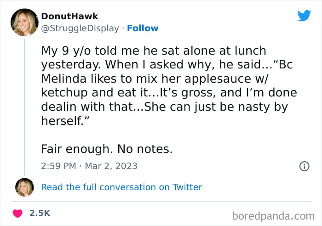The width and height of the screenshot is (322, 226).
Task: Read the full conversation on Twitter
Action: tap(121, 187)
